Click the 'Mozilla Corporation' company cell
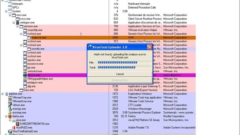The width and height of the screenshot is (240, 135). point(174,116)
